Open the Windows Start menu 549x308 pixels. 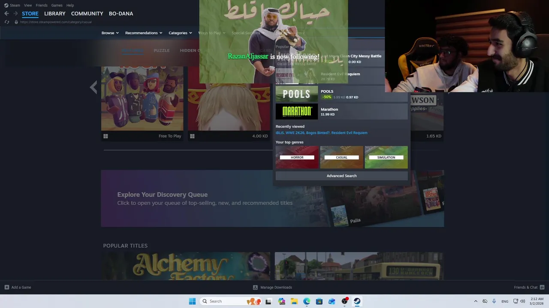tap(192, 301)
